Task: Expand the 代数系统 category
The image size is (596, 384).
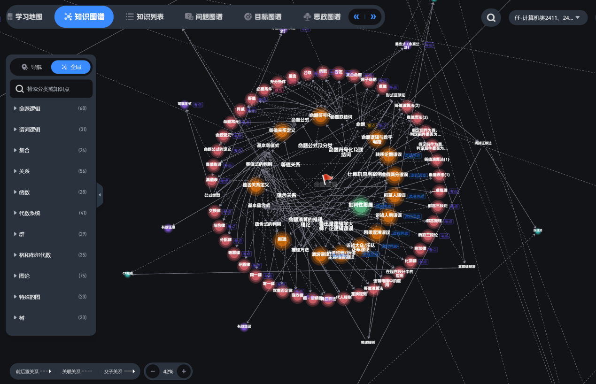Action: pyautogui.click(x=30, y=213)
